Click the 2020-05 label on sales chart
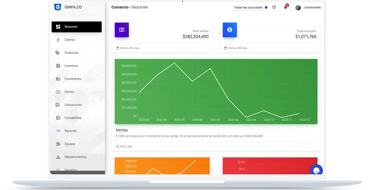377x190 pixels. click(179, 120)
